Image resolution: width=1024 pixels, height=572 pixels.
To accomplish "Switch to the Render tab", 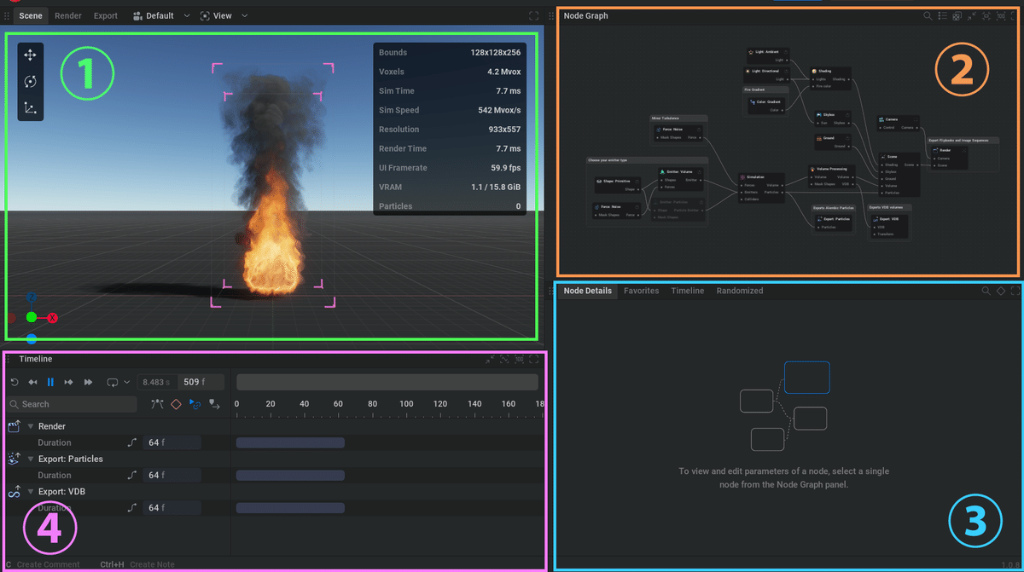I will (x=68, y=15).
